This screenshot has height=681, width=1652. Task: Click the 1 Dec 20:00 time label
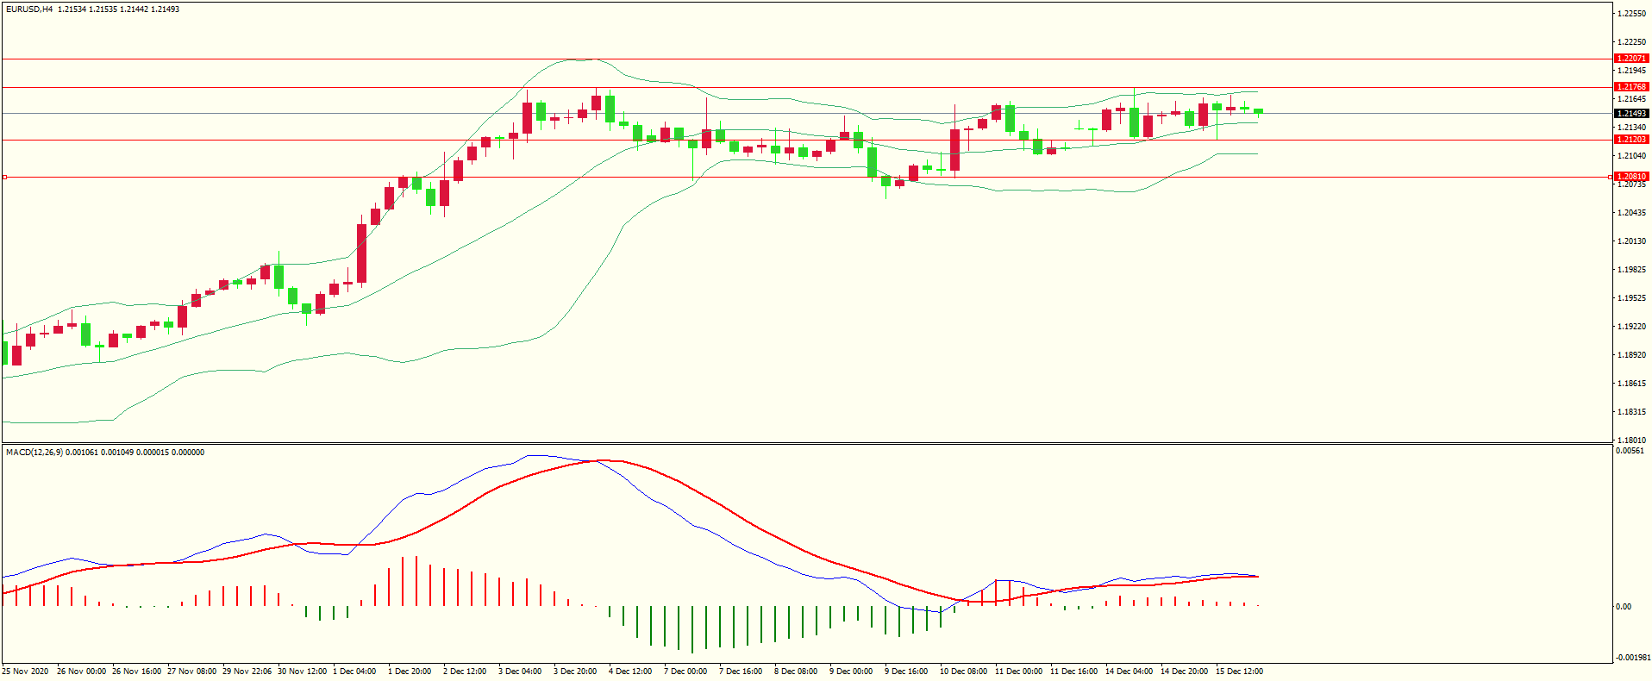[x=410, y=672]
